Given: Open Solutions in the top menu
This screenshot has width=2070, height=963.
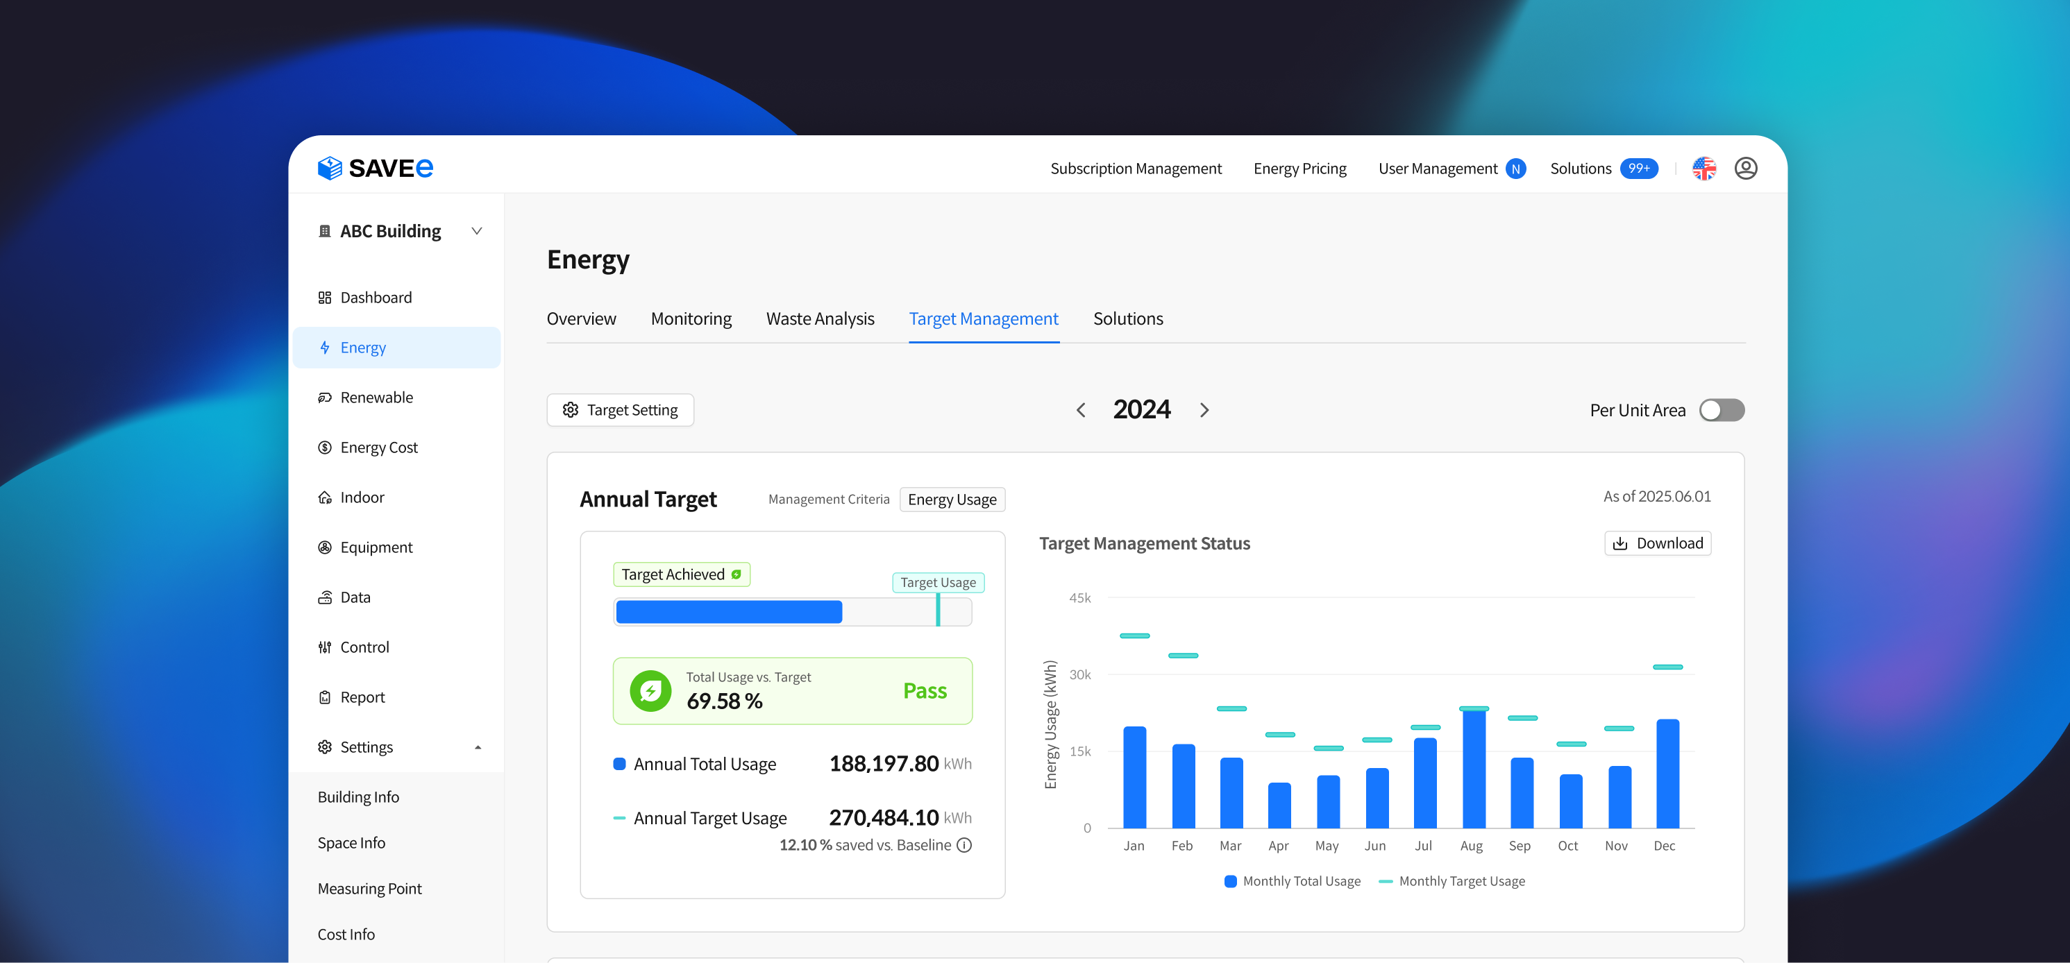Looking at the screenshot, I should pyautogui.click(x=1581, y=169).
